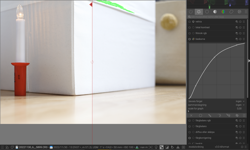Create a new instance of velvia
Screen dimensions: 250x150
[237, 22]
